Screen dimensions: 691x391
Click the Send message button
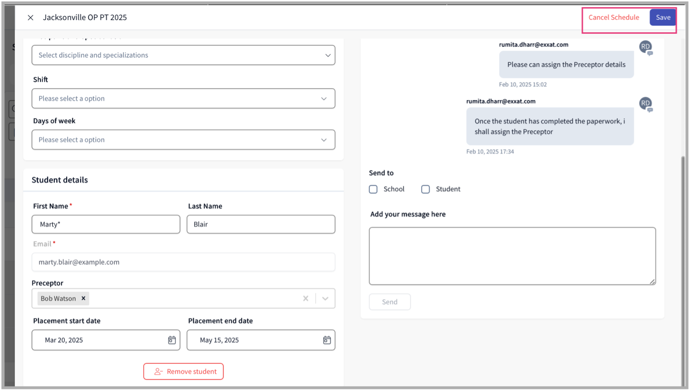point(390,302)
